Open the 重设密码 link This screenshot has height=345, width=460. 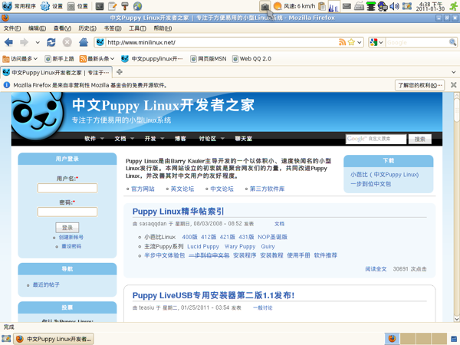point(71,246)
